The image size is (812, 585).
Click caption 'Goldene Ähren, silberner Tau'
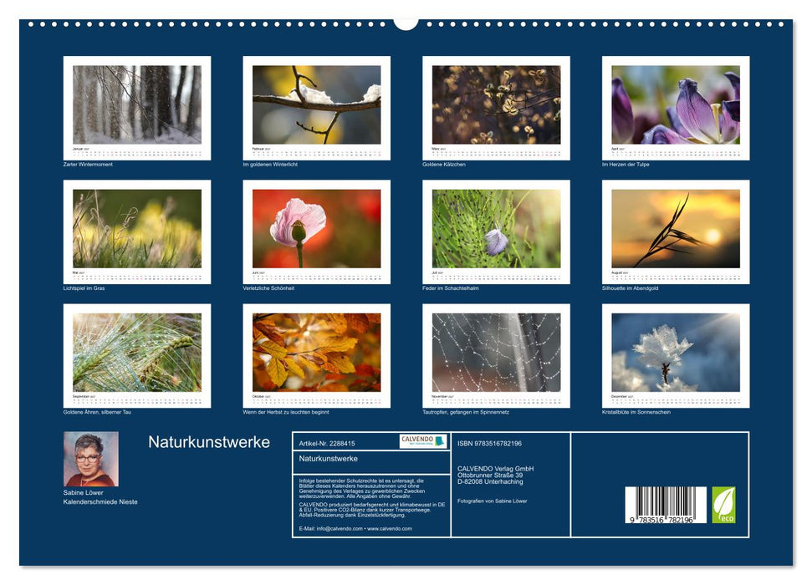pyautogui.click(x=97, y=412)
